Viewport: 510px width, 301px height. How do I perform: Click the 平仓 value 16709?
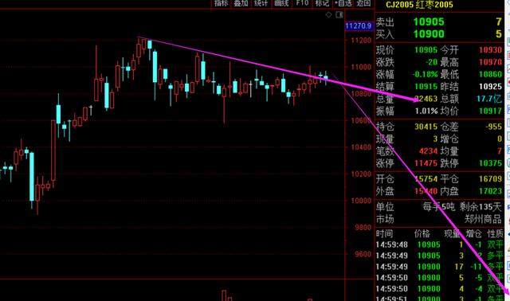point(491,179)
